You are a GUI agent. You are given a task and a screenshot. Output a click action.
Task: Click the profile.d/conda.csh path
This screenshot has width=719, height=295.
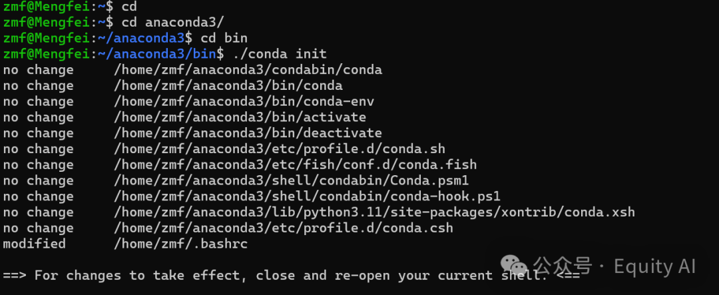pos(283,228)
